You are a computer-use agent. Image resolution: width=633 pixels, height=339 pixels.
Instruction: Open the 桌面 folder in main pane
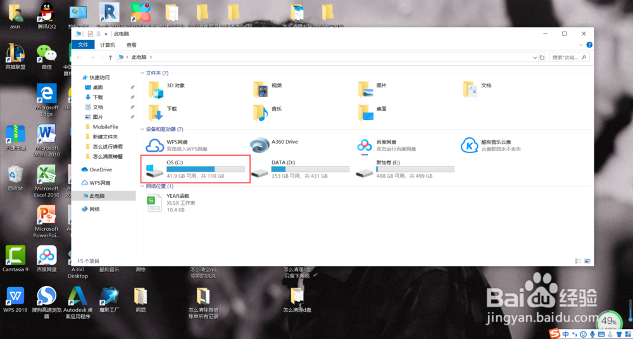372,113
